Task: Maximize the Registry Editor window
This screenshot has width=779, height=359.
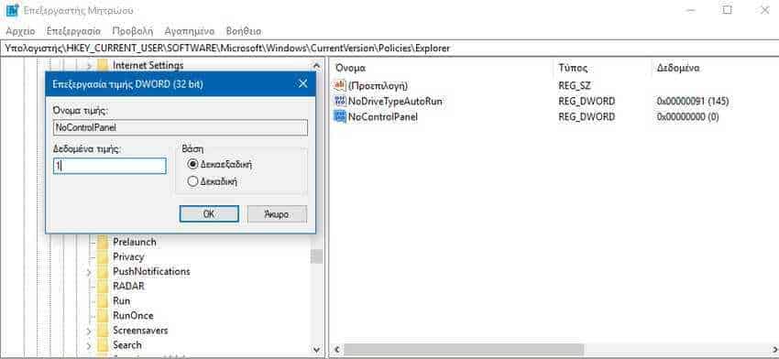Action: (x=728, y=10)
